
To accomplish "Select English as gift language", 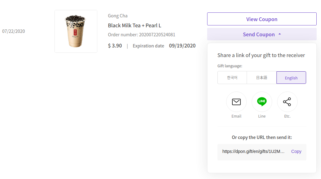I will click(x=291, y=78).
